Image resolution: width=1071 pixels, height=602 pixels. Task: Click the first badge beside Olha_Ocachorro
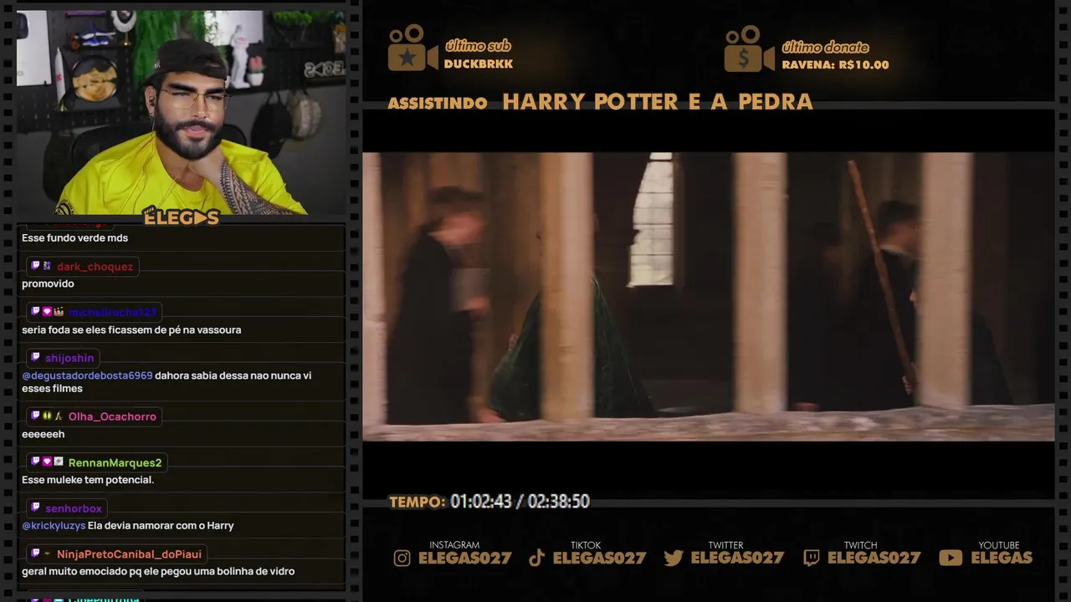36,416
